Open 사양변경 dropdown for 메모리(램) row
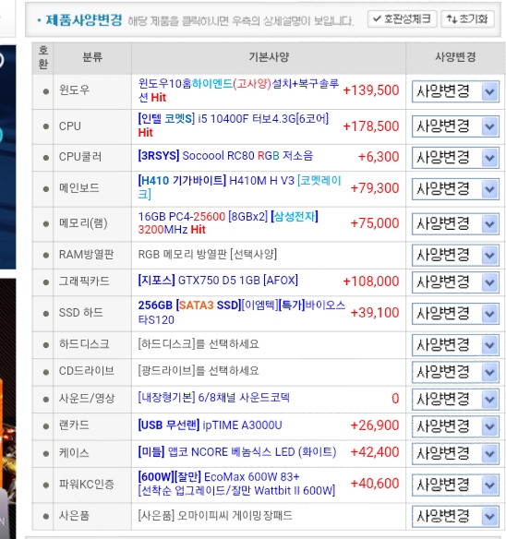 point(455,224)
